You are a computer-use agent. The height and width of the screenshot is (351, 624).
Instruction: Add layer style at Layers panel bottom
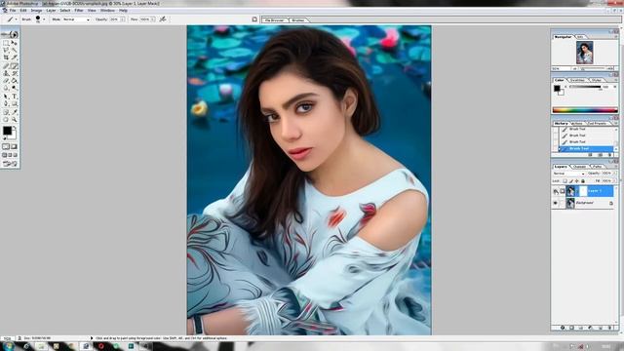click(563, 328)
